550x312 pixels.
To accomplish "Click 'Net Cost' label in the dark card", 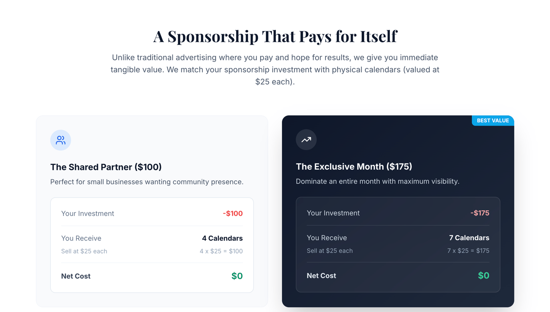I will click(321, 276).
